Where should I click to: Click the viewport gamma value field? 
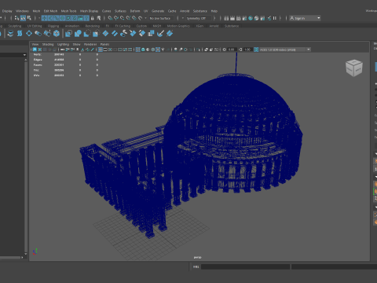pos(247,50)
